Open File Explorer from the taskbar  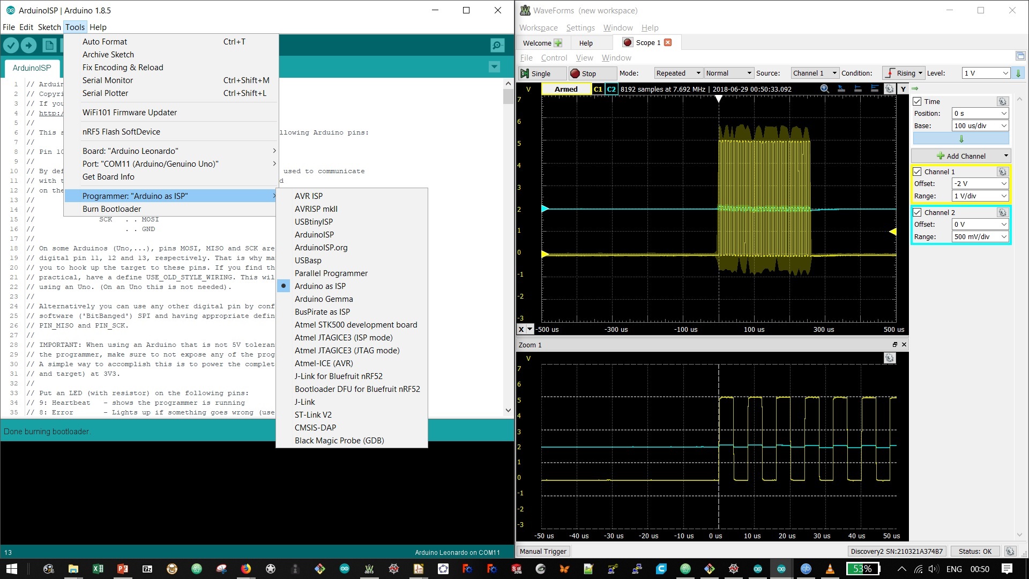tap(73, 569)
